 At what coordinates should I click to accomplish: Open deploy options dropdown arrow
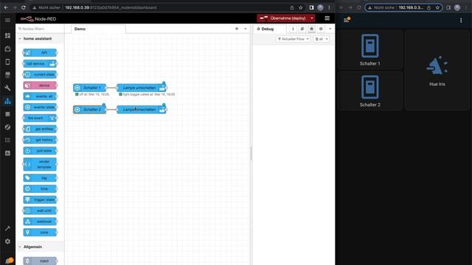(x=312, y=18)
